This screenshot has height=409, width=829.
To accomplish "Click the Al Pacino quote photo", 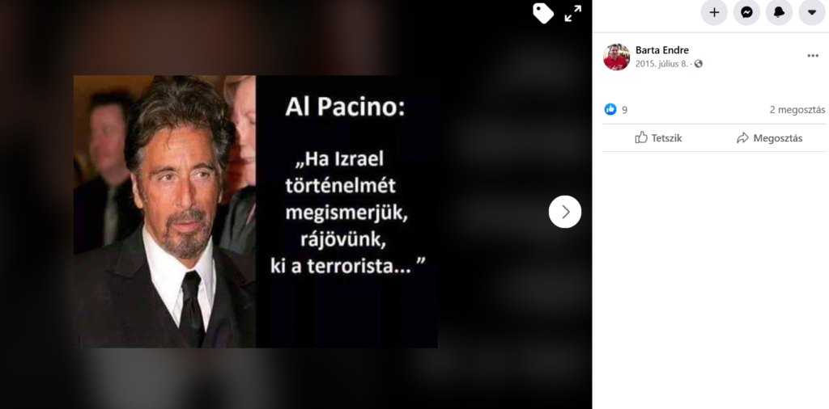I will tap(255, 212).
